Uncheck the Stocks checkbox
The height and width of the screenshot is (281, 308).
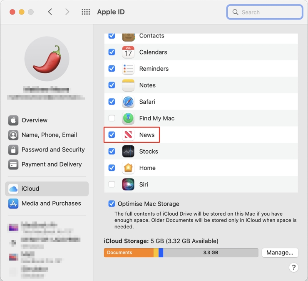click(x=112, y=151)
